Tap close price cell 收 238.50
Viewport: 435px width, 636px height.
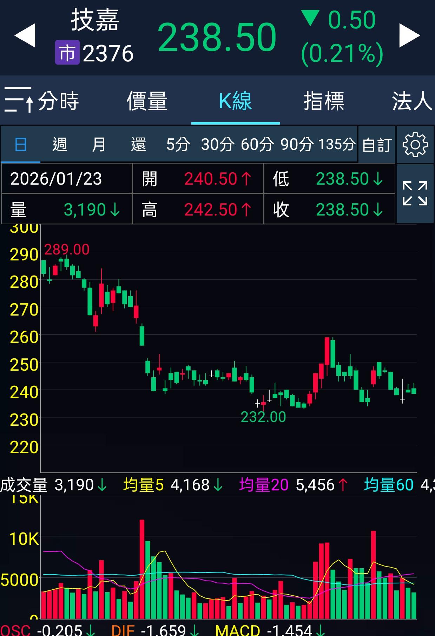[x=329, y=210]
